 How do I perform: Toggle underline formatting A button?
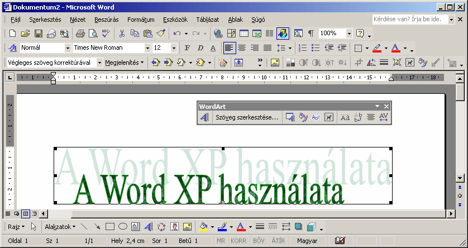(213, 47)
